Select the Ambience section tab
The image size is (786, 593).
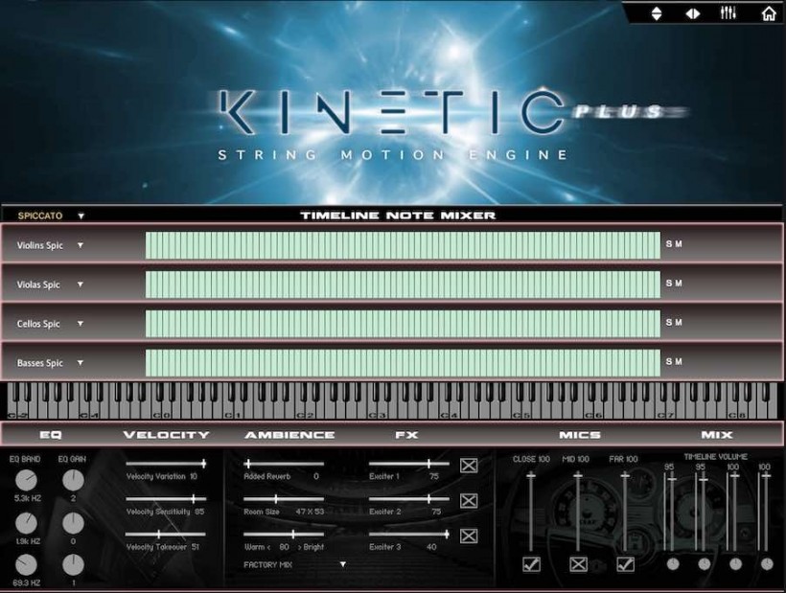tap(289, 435)
